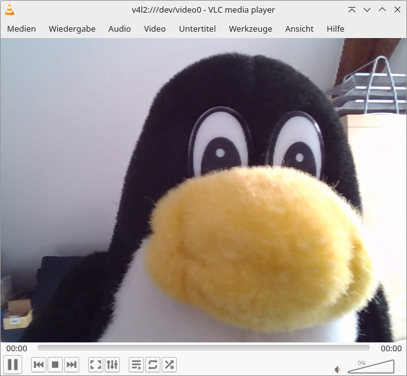Open the Medien menu
The width and height of the screenshot is (407, 376).
click(x=22, y=29)
